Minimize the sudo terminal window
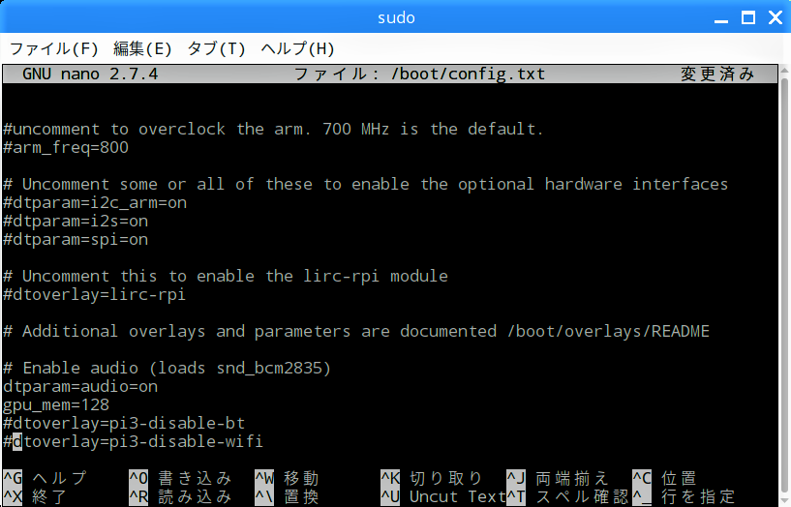The height and width of the screenshot is (507, 791). coord(721,19)
